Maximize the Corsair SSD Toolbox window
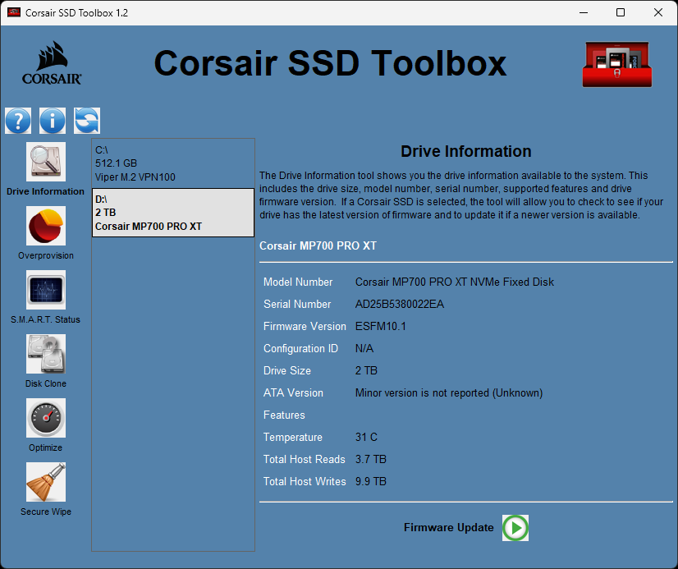Screen dimensions: 678x569 [621, 12]
